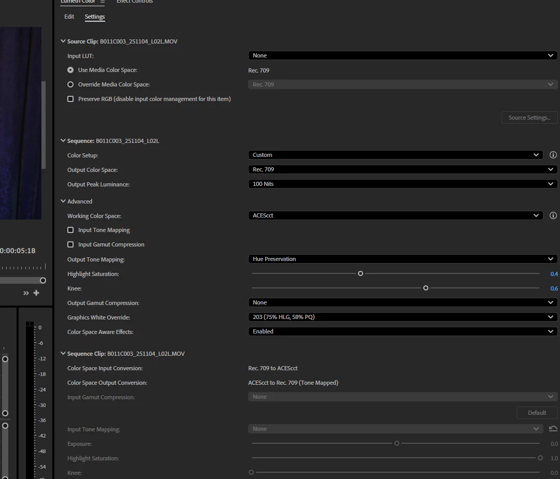Collapse the Source Clip section chevron

click(63, 41)
